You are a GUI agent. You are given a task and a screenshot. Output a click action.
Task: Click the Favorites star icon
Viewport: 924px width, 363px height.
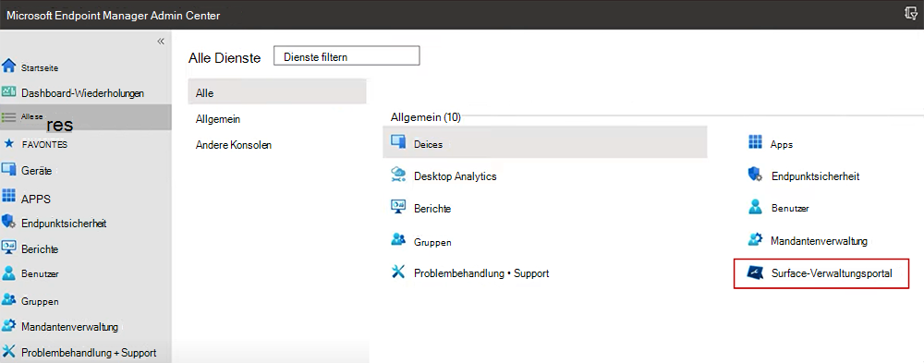pos(8,143)
